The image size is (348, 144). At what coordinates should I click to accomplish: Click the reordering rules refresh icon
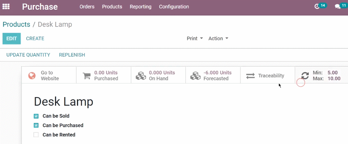305,76
